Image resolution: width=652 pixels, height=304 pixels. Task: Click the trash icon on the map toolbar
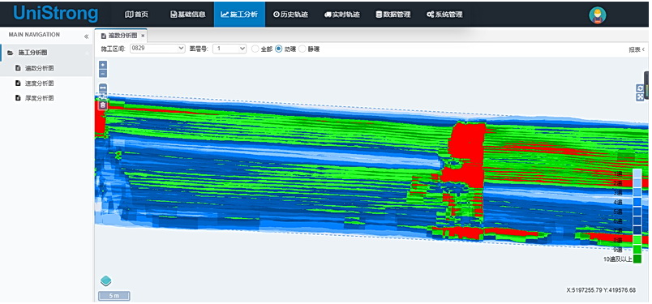pyautogui.click(x=103, y=105)
